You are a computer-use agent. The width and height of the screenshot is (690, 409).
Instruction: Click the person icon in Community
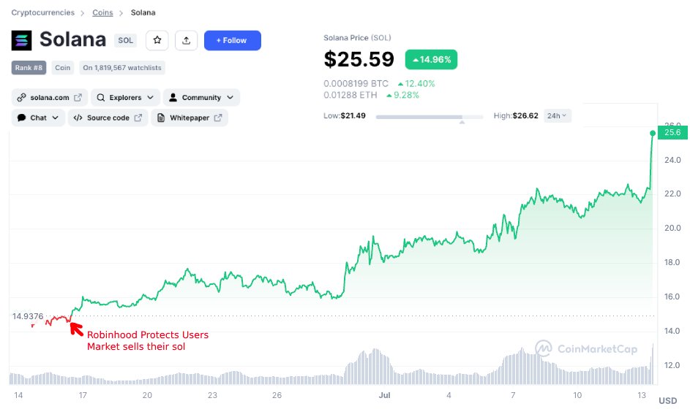coord(173,98)
